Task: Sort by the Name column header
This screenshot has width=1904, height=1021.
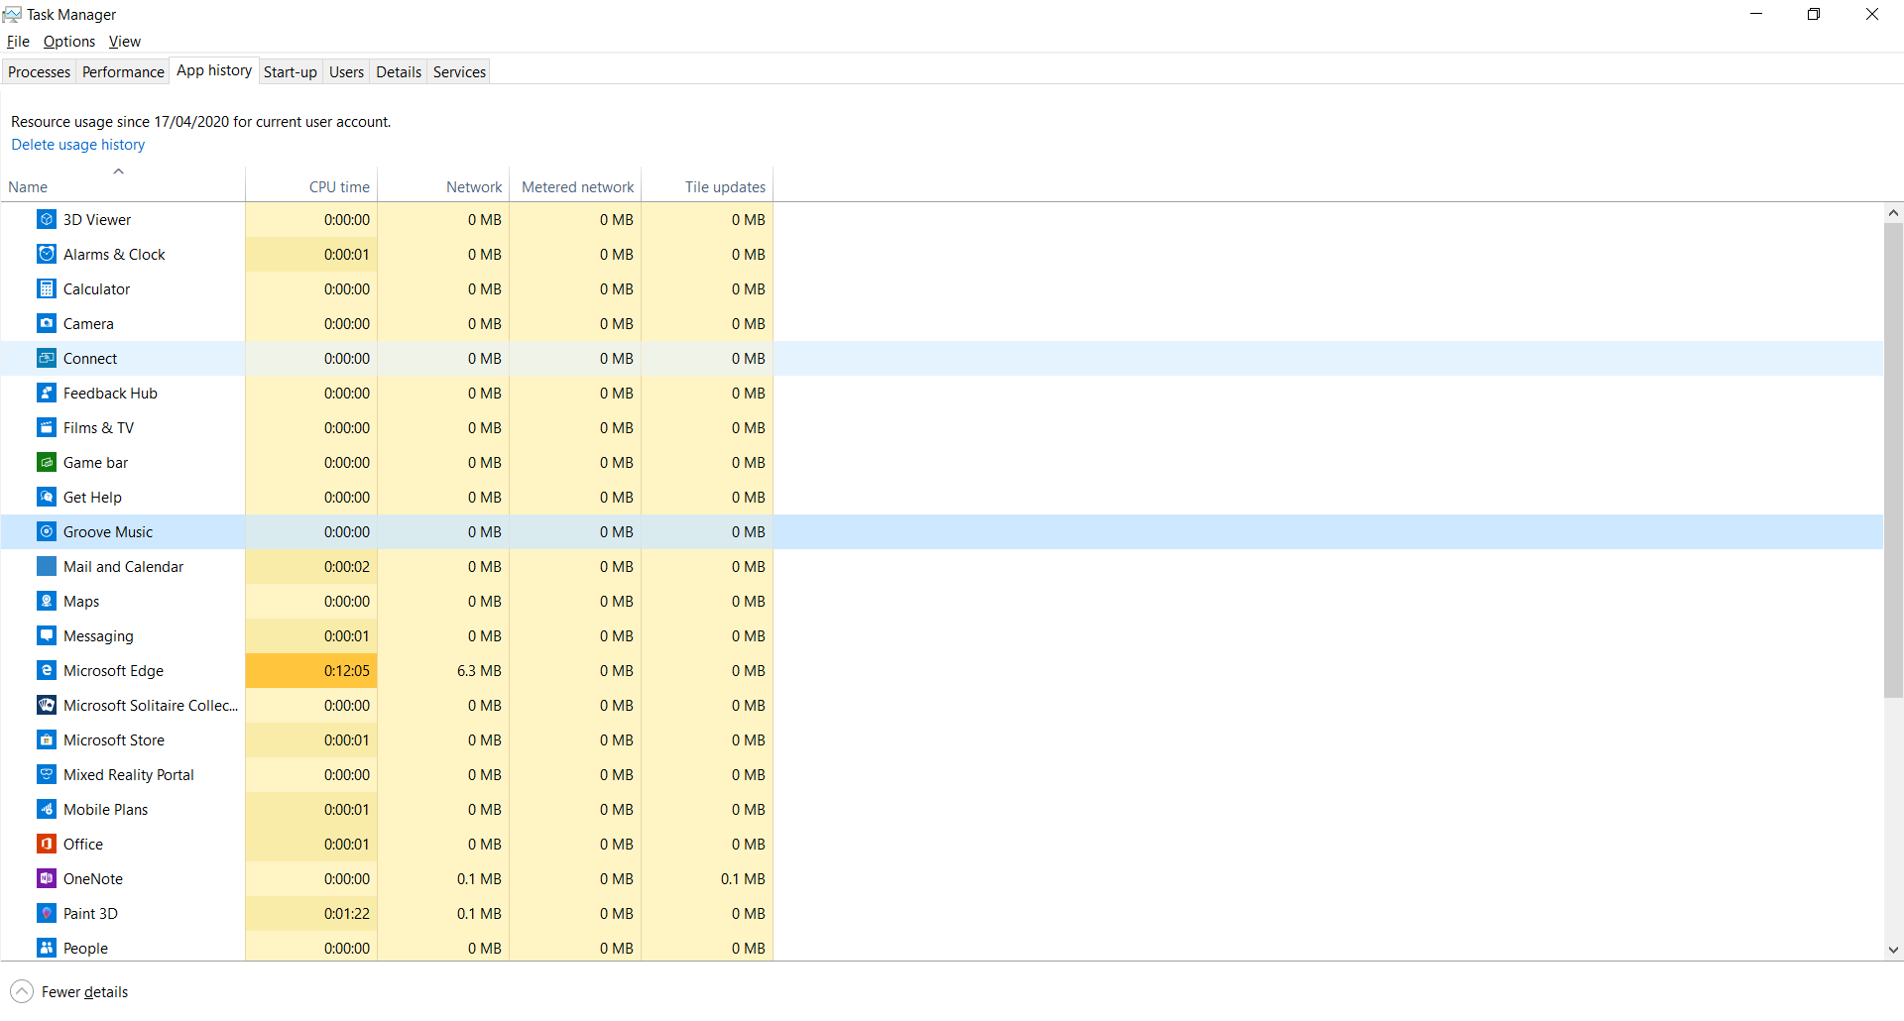Action: (x=28, y=186)
